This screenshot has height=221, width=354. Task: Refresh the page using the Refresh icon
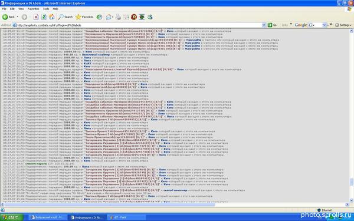(44, 17)
